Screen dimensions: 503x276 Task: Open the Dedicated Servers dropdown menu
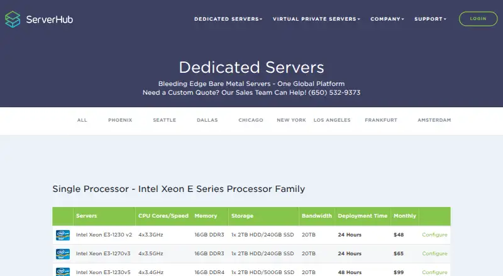click(228, 19)
